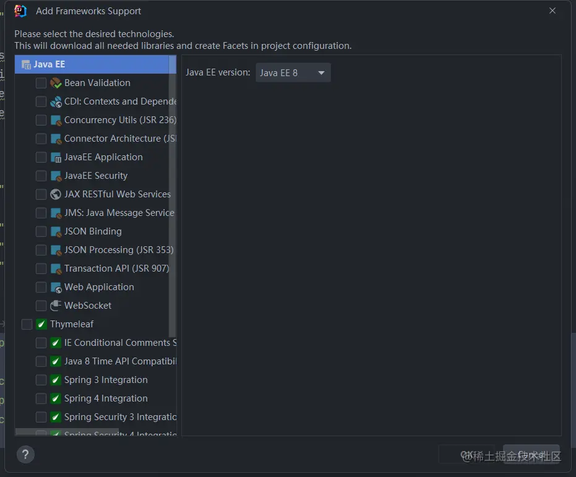Viewport: 576px width, 477px height.
Task: Click the JavaEE Application icon
Action: tap(56, 157)
